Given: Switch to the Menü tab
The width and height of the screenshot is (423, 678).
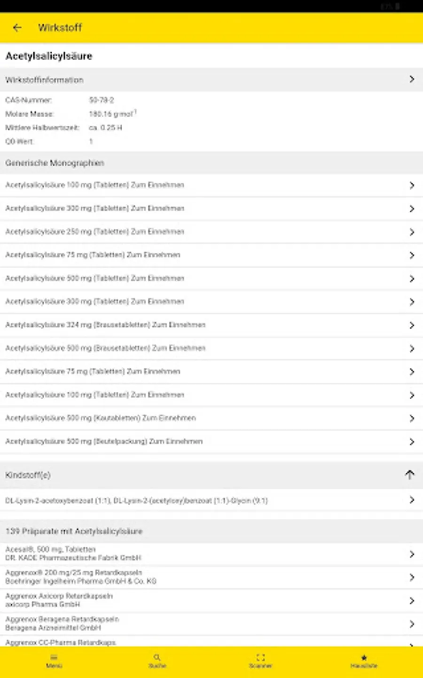Looking at the screenshot, I should (x=54, y=661).
